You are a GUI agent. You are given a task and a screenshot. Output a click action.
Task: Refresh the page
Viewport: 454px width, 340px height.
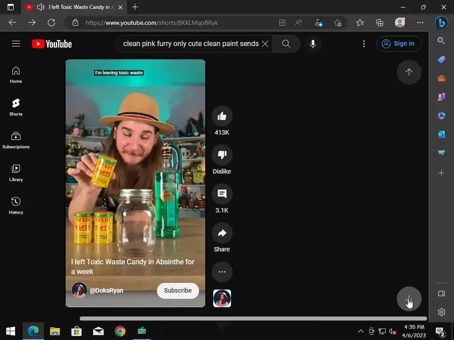pyautogui.click(x=51, y=23)
